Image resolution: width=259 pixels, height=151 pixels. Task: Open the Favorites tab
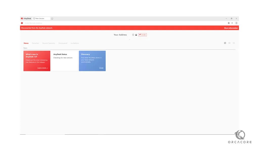[x=35, y=43]
